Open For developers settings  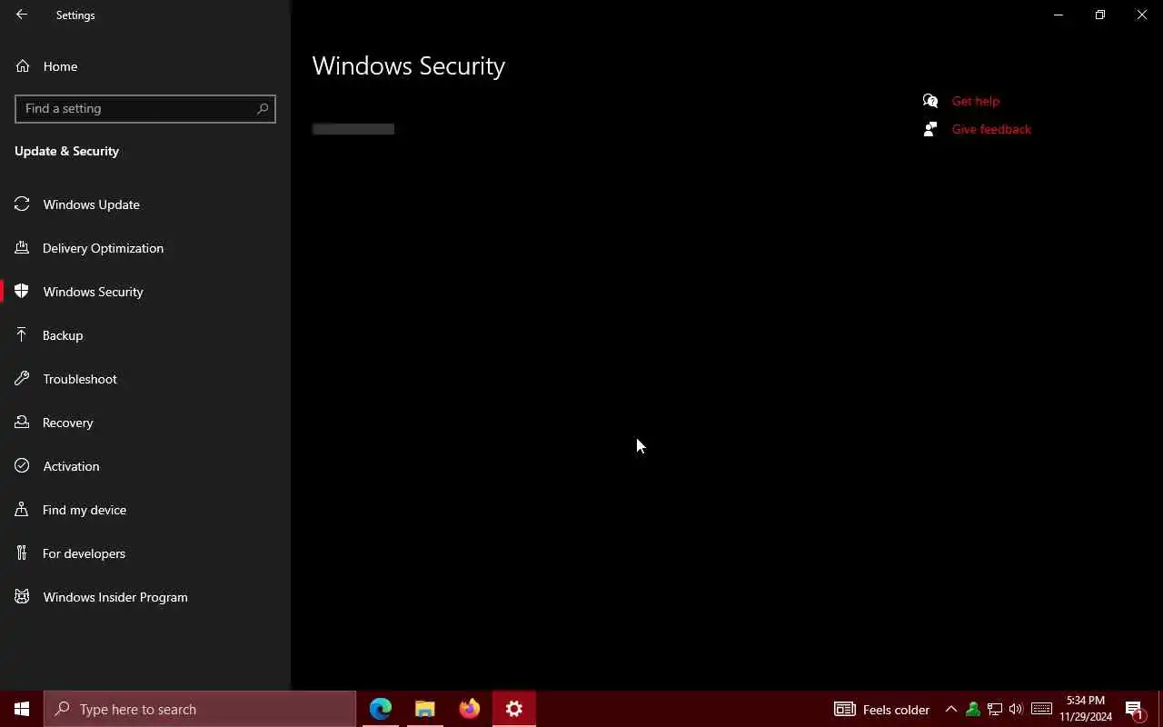[145, 553]
